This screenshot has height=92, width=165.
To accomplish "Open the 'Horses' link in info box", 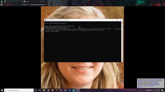I will 145,86.
